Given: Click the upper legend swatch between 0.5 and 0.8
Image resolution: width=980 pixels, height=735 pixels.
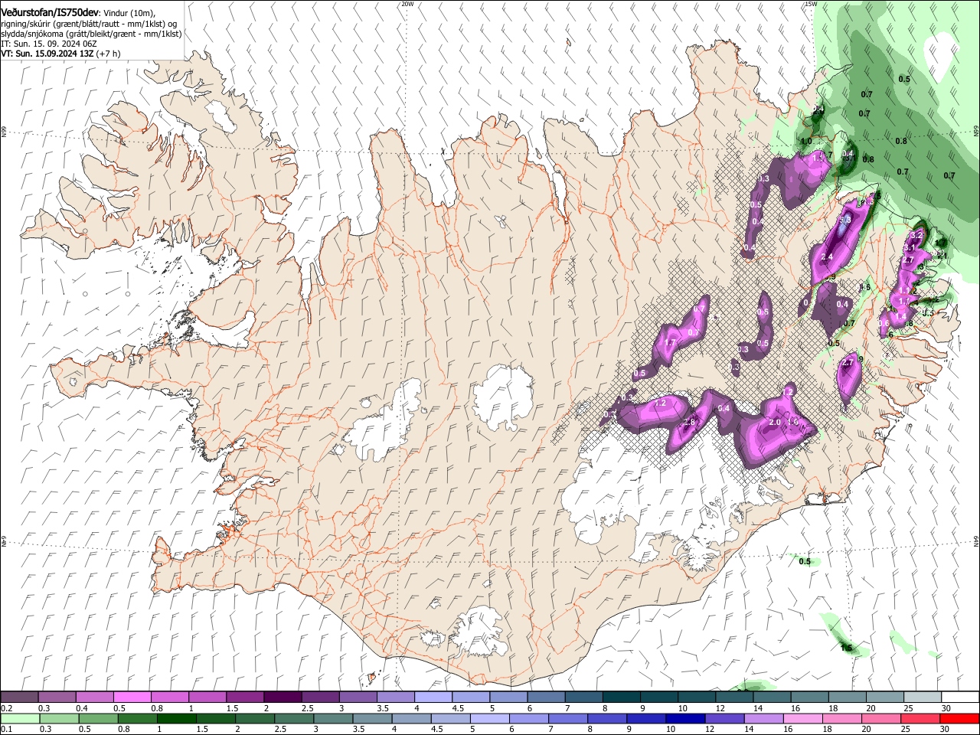Looking at the screenshot, I should click(132, 697).
